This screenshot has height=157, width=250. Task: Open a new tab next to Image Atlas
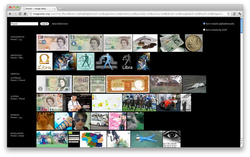(x=60, y=8)
